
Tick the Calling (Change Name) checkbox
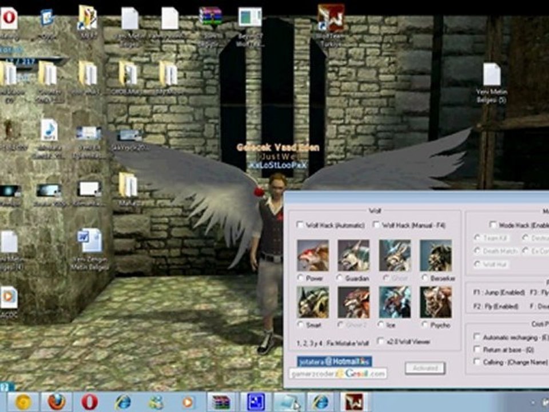476,362
